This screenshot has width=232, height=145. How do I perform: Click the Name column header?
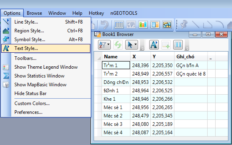point(116,57)
